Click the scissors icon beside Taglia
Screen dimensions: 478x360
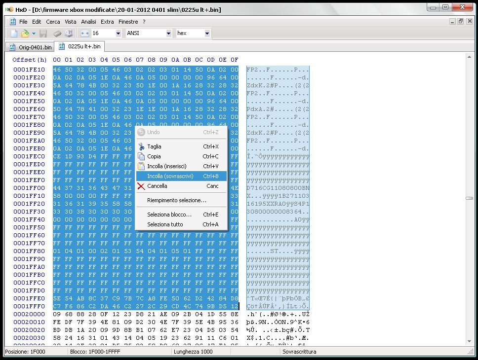pyautogui.click(x=141, y=146)
